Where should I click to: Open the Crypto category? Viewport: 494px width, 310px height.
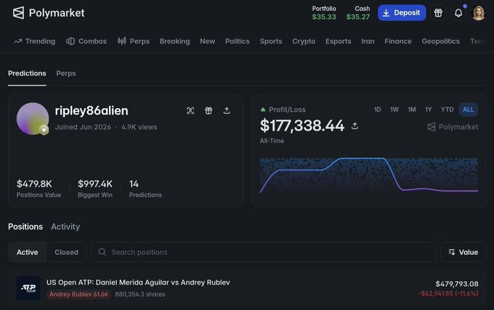[304, 41]
